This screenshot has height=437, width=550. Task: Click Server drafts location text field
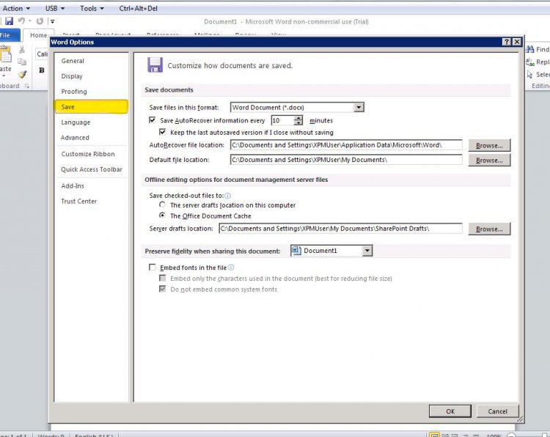click(x=340, y=228)
